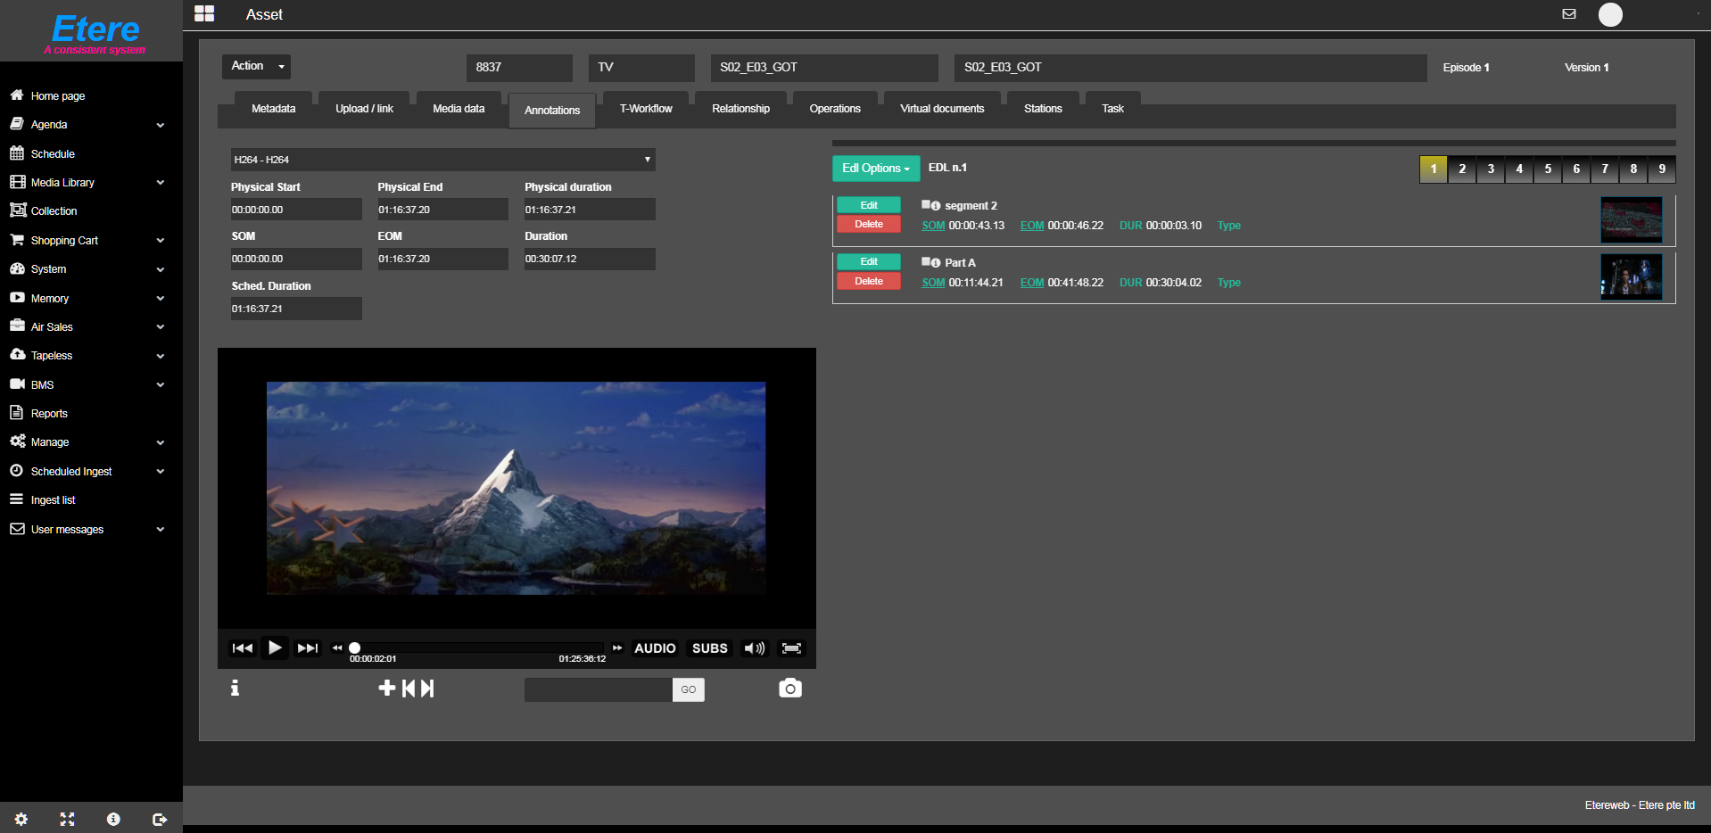Open the SUBS subtitle selector
This screenshot has height=833, width=1711.
coord(709,648)
